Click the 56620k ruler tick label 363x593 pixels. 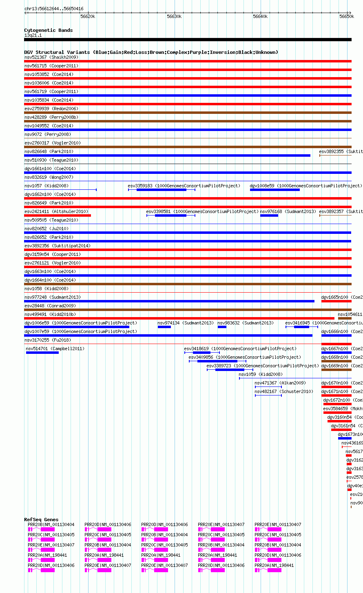pos(88,16)
